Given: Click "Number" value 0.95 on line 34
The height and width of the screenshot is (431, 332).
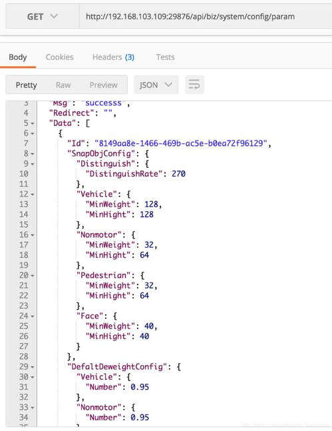Looking at the screenshot, I should tap(140, 418).
